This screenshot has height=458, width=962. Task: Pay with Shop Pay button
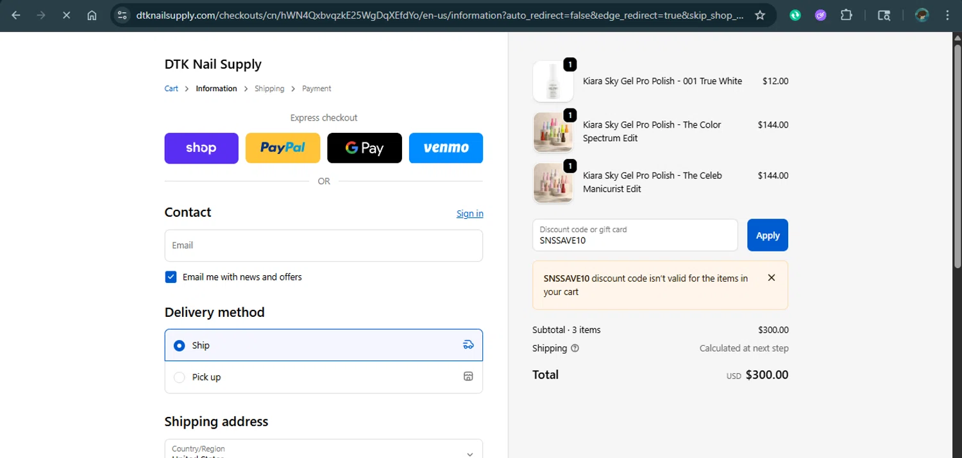tap(201, 148)
